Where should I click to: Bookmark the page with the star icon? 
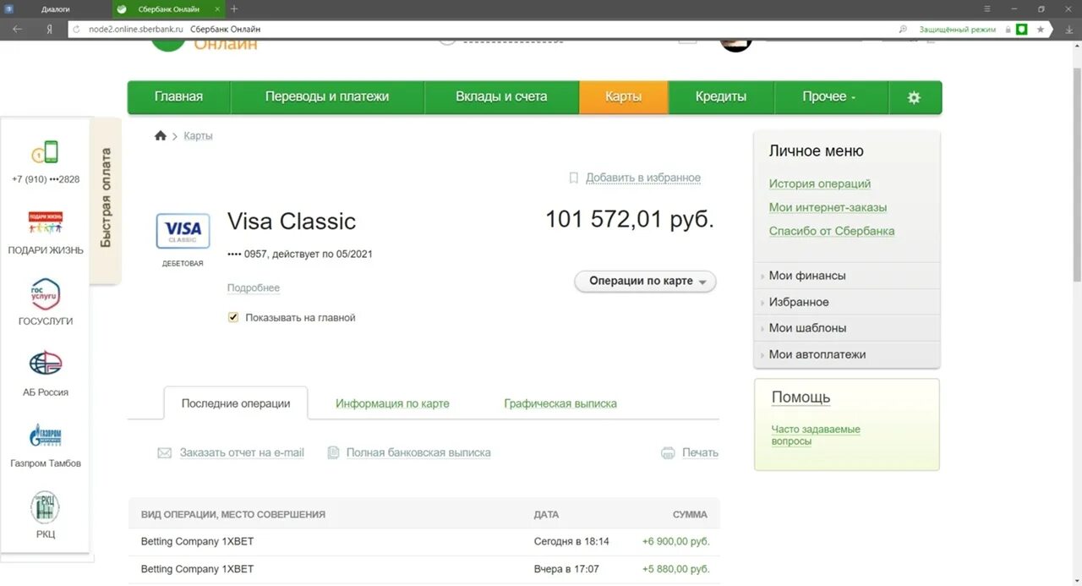click(1041, 29)
